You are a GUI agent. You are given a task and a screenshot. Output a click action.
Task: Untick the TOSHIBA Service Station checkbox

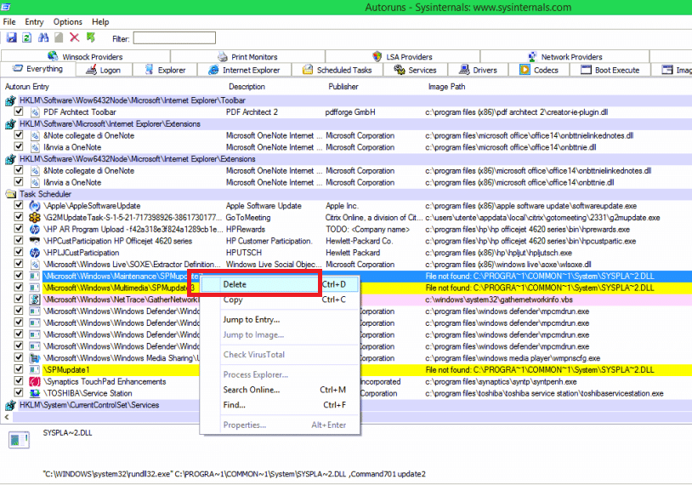19,393
